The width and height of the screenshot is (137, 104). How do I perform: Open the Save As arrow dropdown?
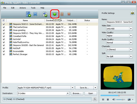pos(95,88)
